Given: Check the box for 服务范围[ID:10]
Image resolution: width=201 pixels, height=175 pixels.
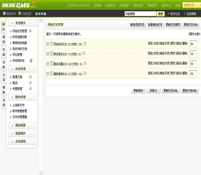Looking at the screenshot, I should [x=52, y=63].
